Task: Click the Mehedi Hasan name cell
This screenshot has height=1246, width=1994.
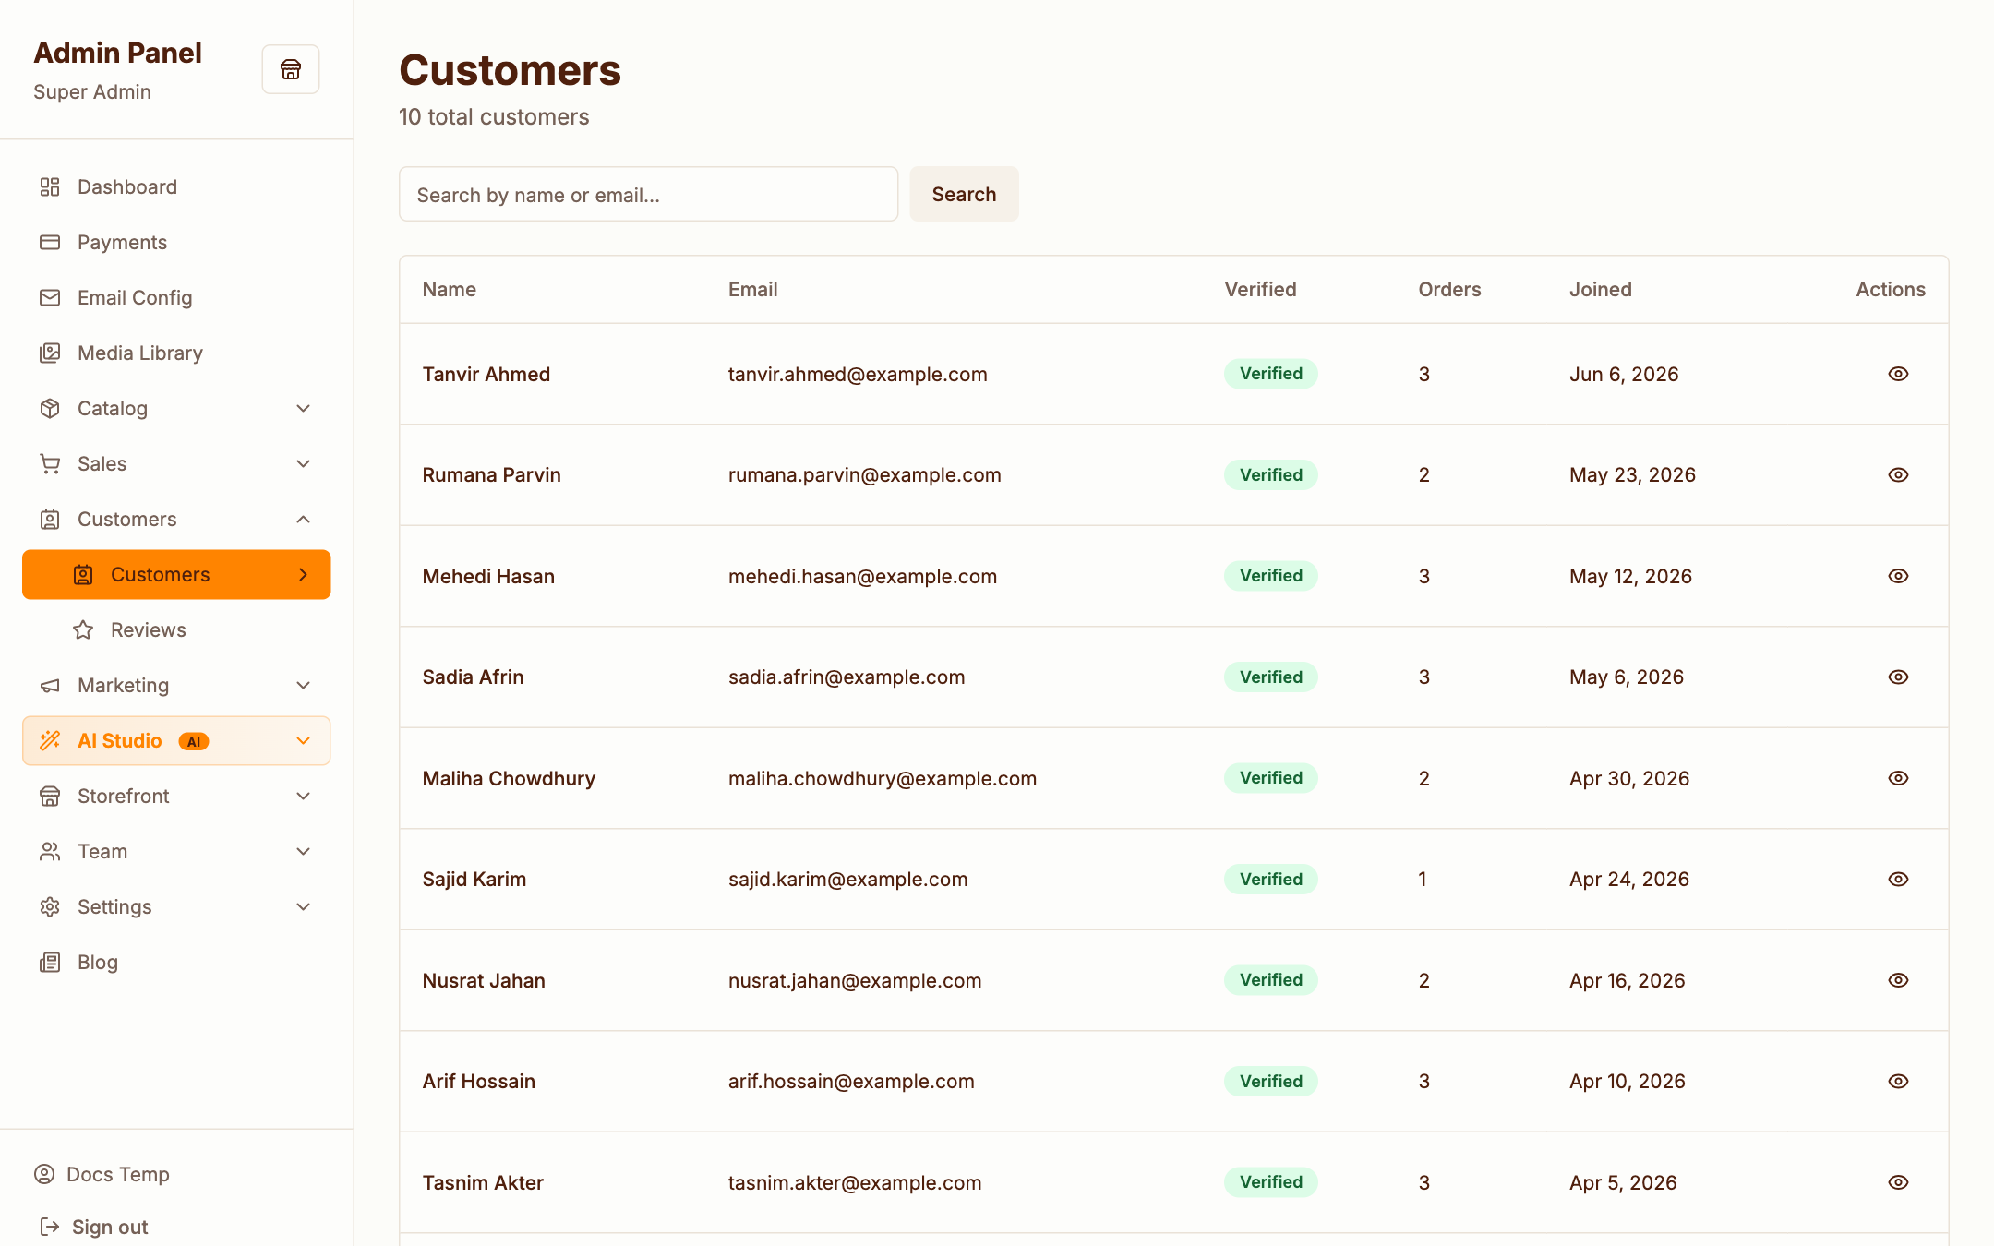Action: click(x=488, y=576)
